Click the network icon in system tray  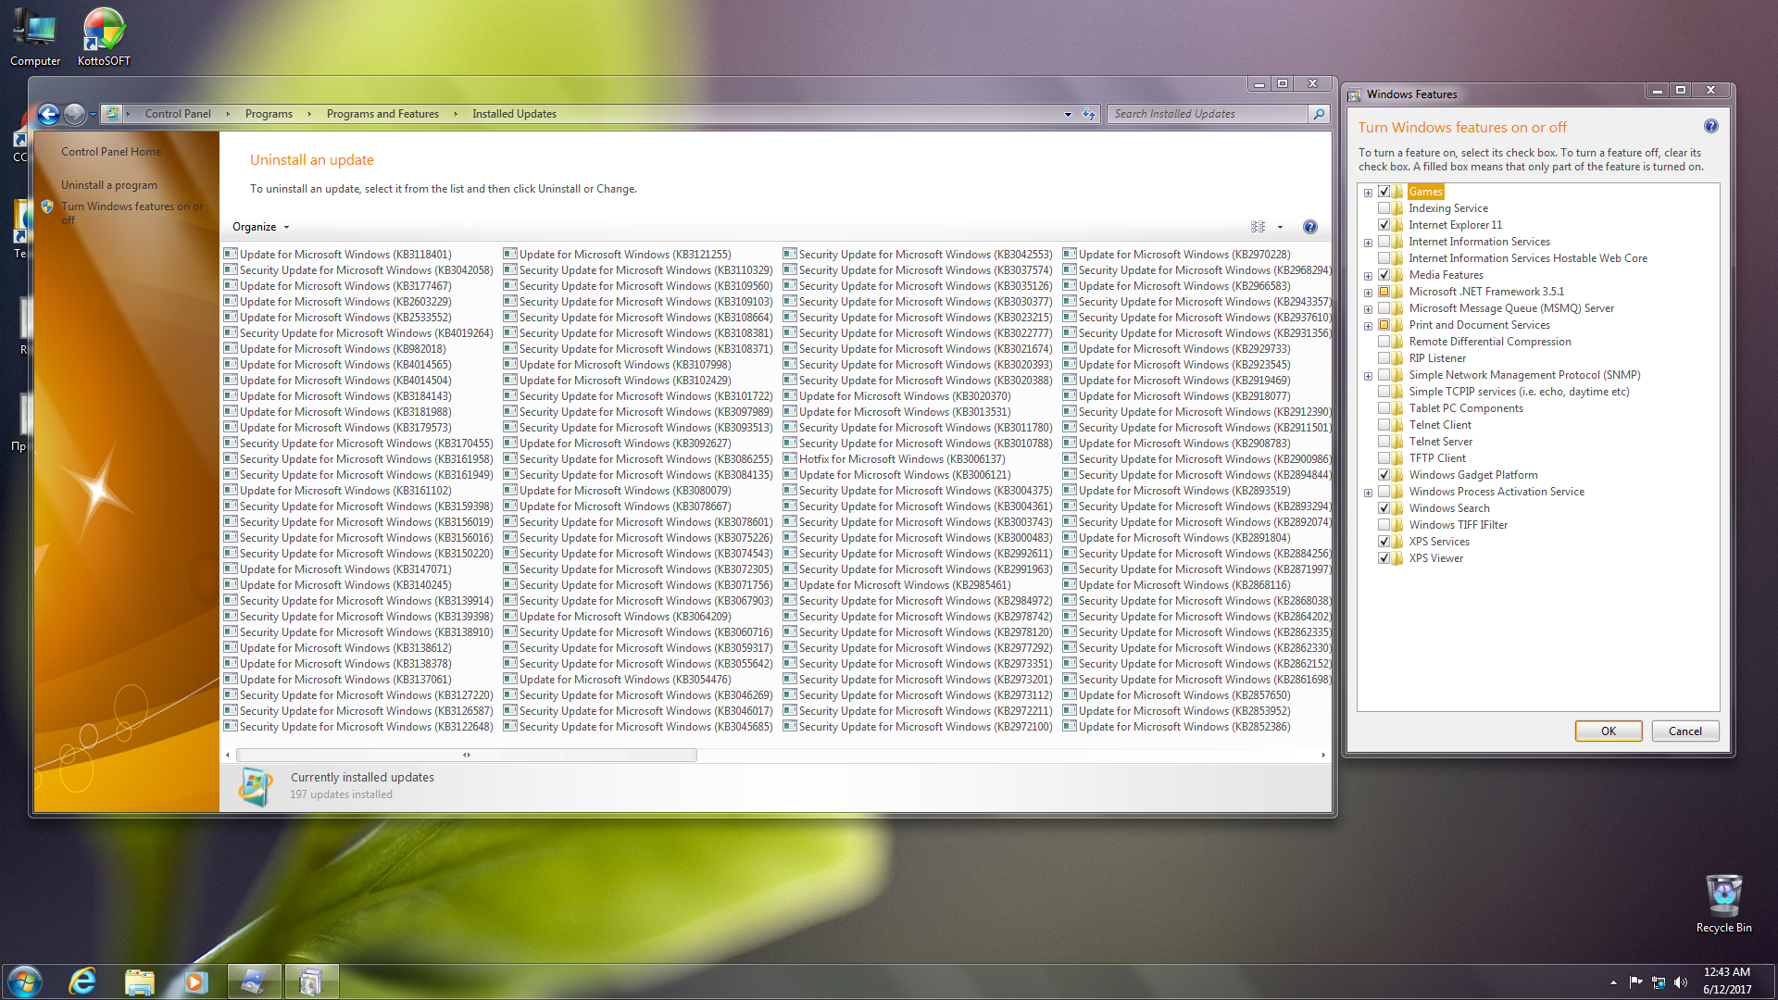click(1658, 982)
